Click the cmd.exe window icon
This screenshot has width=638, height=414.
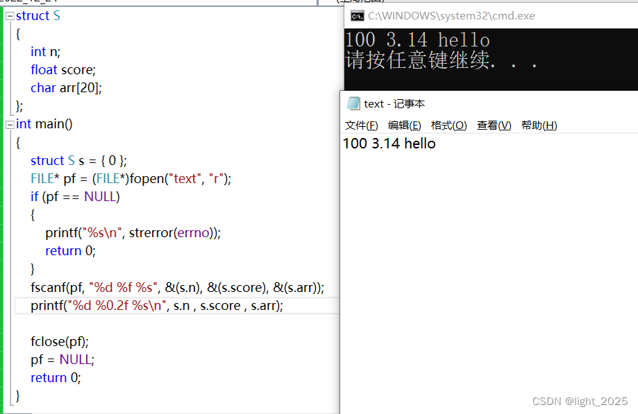[358, 16]
